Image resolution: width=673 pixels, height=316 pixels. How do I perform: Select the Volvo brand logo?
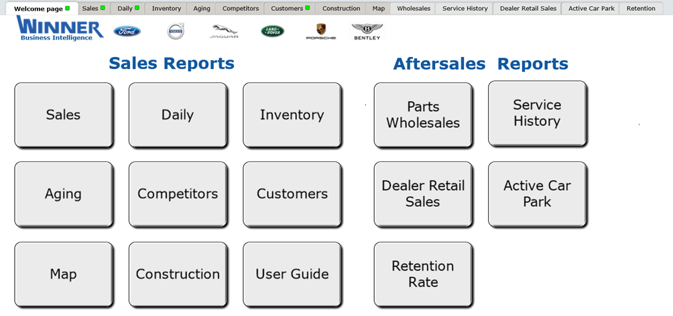coord(176,31)
